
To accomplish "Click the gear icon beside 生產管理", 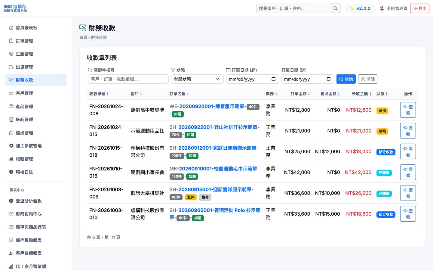I will (11, 54).
